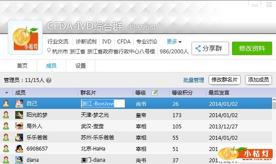Click the 添加成员 button
Image resolution: width=276 pixels, height=164 pixels.
pos(259,80)
